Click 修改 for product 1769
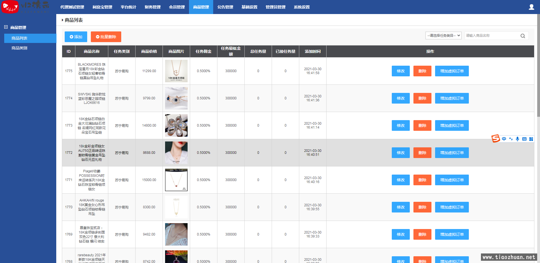The image size is (540, 263). tap(401, 234)
